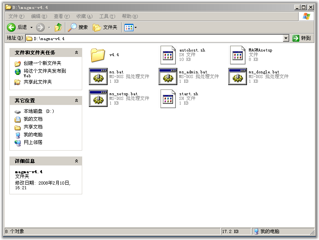Screen dimensions: 319x240
Task: Click the 共享文档 link
Action: pyautogui.click(x=33, y=127)
